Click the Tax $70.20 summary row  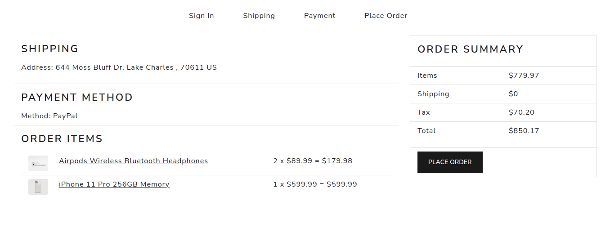[503, 112]
